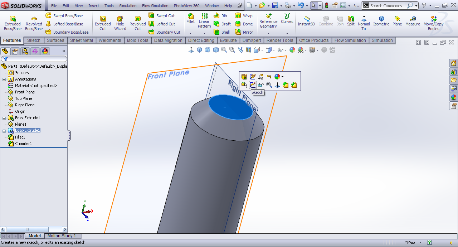The image size is (458, 247).
Task: Open the View menu
Action: click(x=79, y=6)
